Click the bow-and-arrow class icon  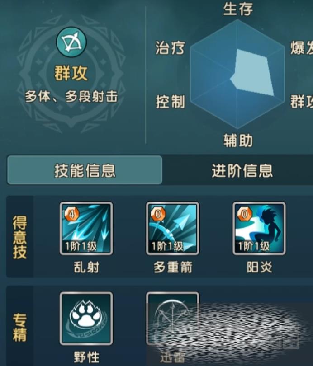(x=71, y=42)
